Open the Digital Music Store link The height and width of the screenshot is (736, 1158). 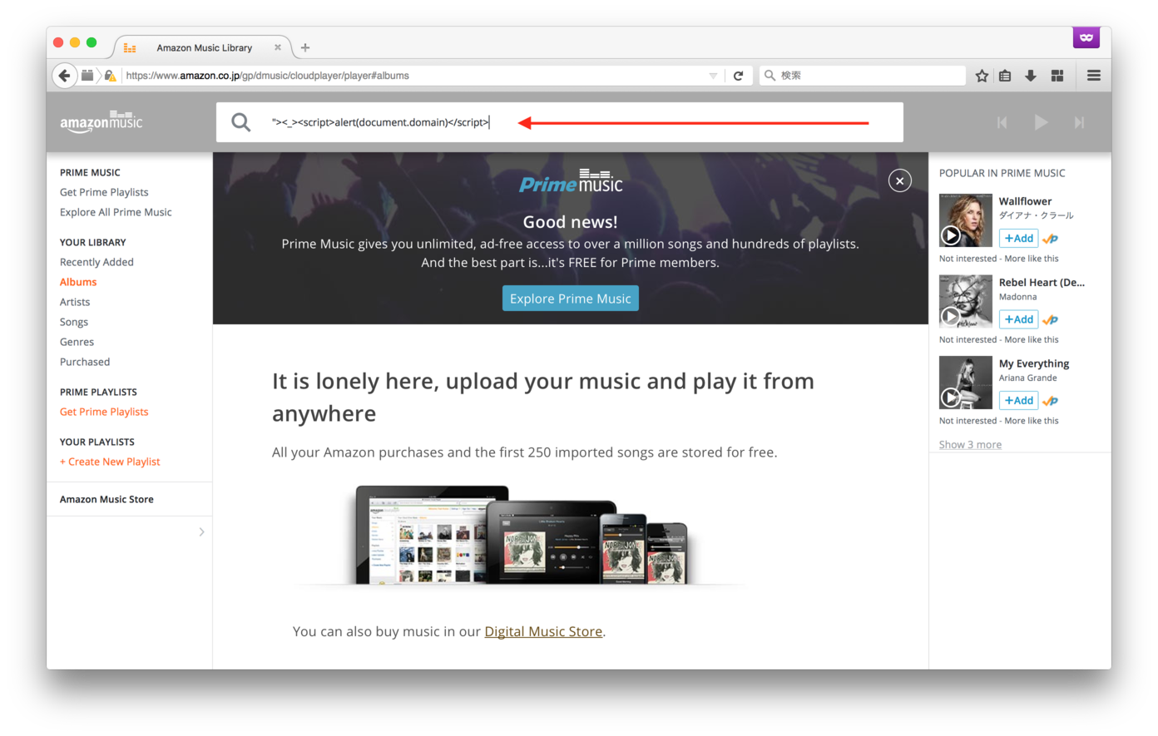click(x=543, y=631)
